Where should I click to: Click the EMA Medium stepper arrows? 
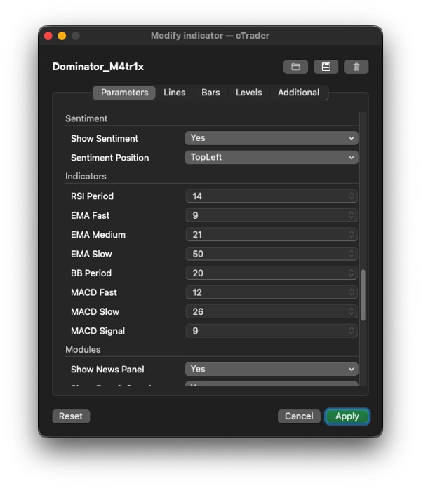coord(352,235)
